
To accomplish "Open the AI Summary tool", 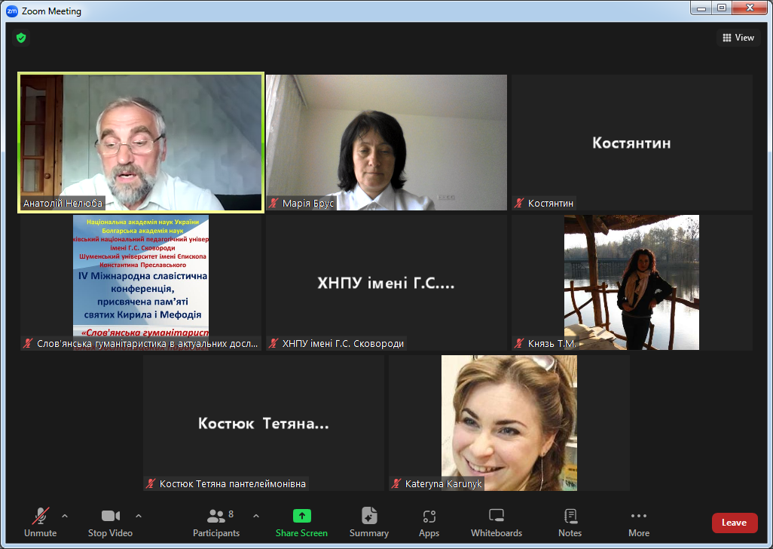I will pyautogui.click(x=369, y=523).
